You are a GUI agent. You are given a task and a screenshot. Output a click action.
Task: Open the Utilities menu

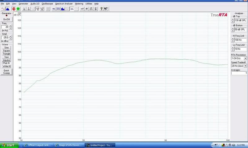coord(89,4)
